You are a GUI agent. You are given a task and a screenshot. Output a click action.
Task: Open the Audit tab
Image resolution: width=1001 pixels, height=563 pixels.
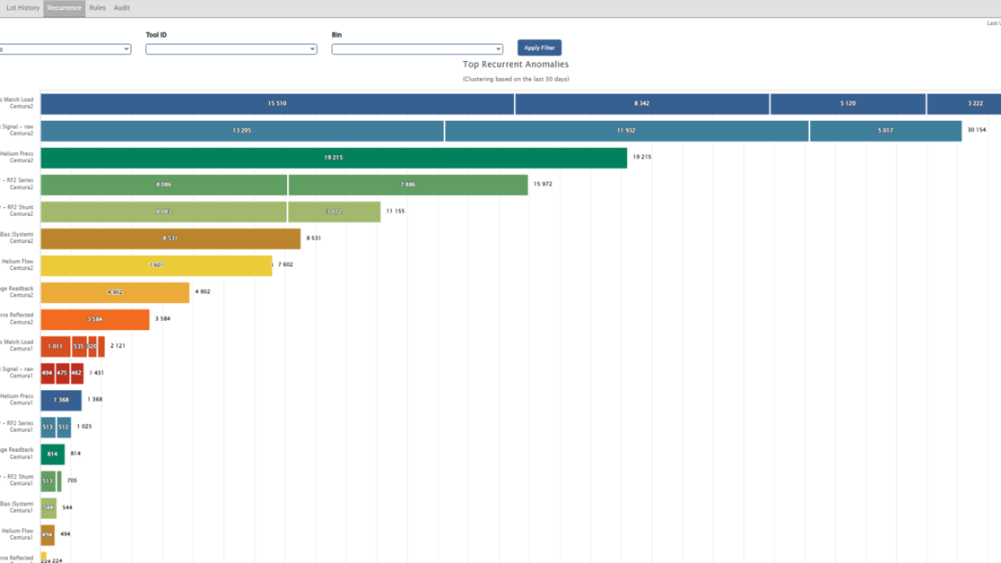tap(121, 8)
